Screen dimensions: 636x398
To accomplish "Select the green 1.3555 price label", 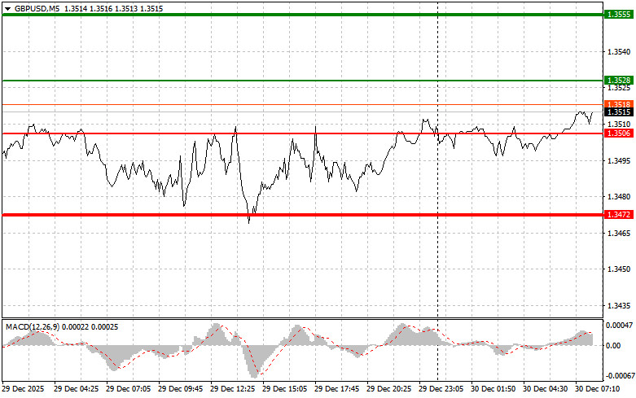I will click(x=616, y=15).
